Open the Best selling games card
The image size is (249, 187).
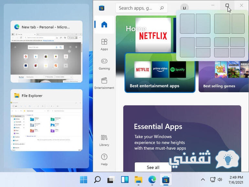[x=223, y=76]
